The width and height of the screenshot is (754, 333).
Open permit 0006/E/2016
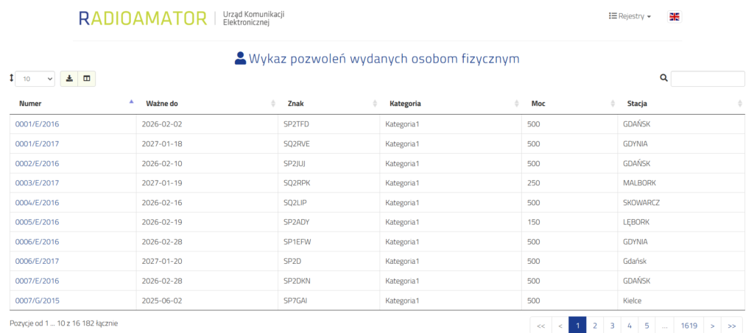point(37,242)
